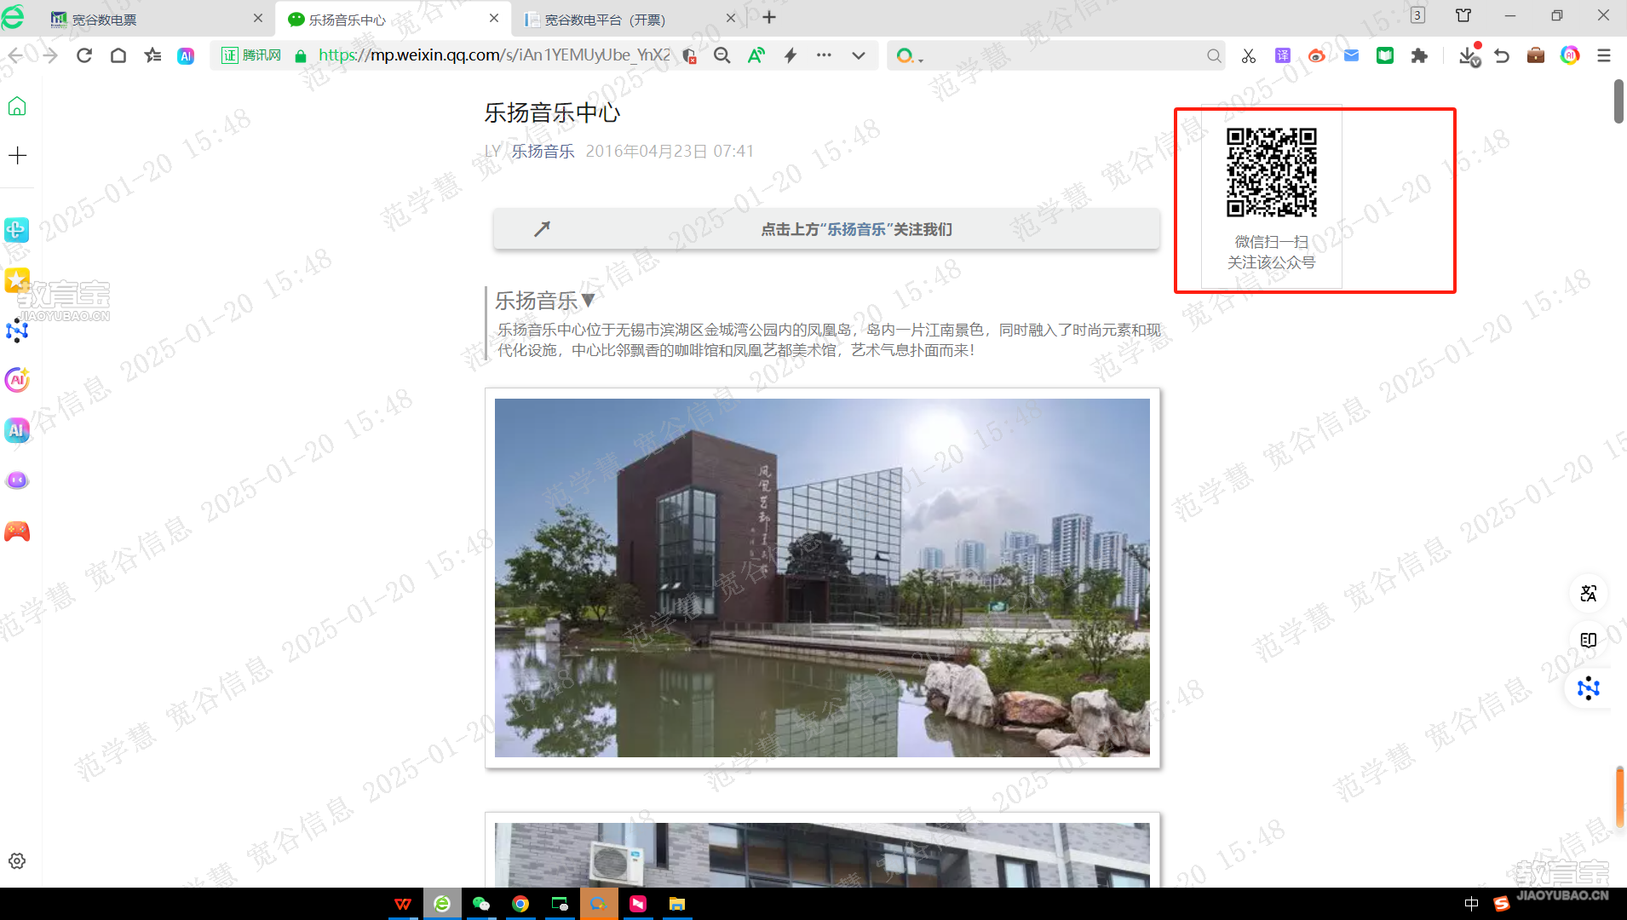
Task: Click the WeChat QR code image
Action: (1272, 173)
